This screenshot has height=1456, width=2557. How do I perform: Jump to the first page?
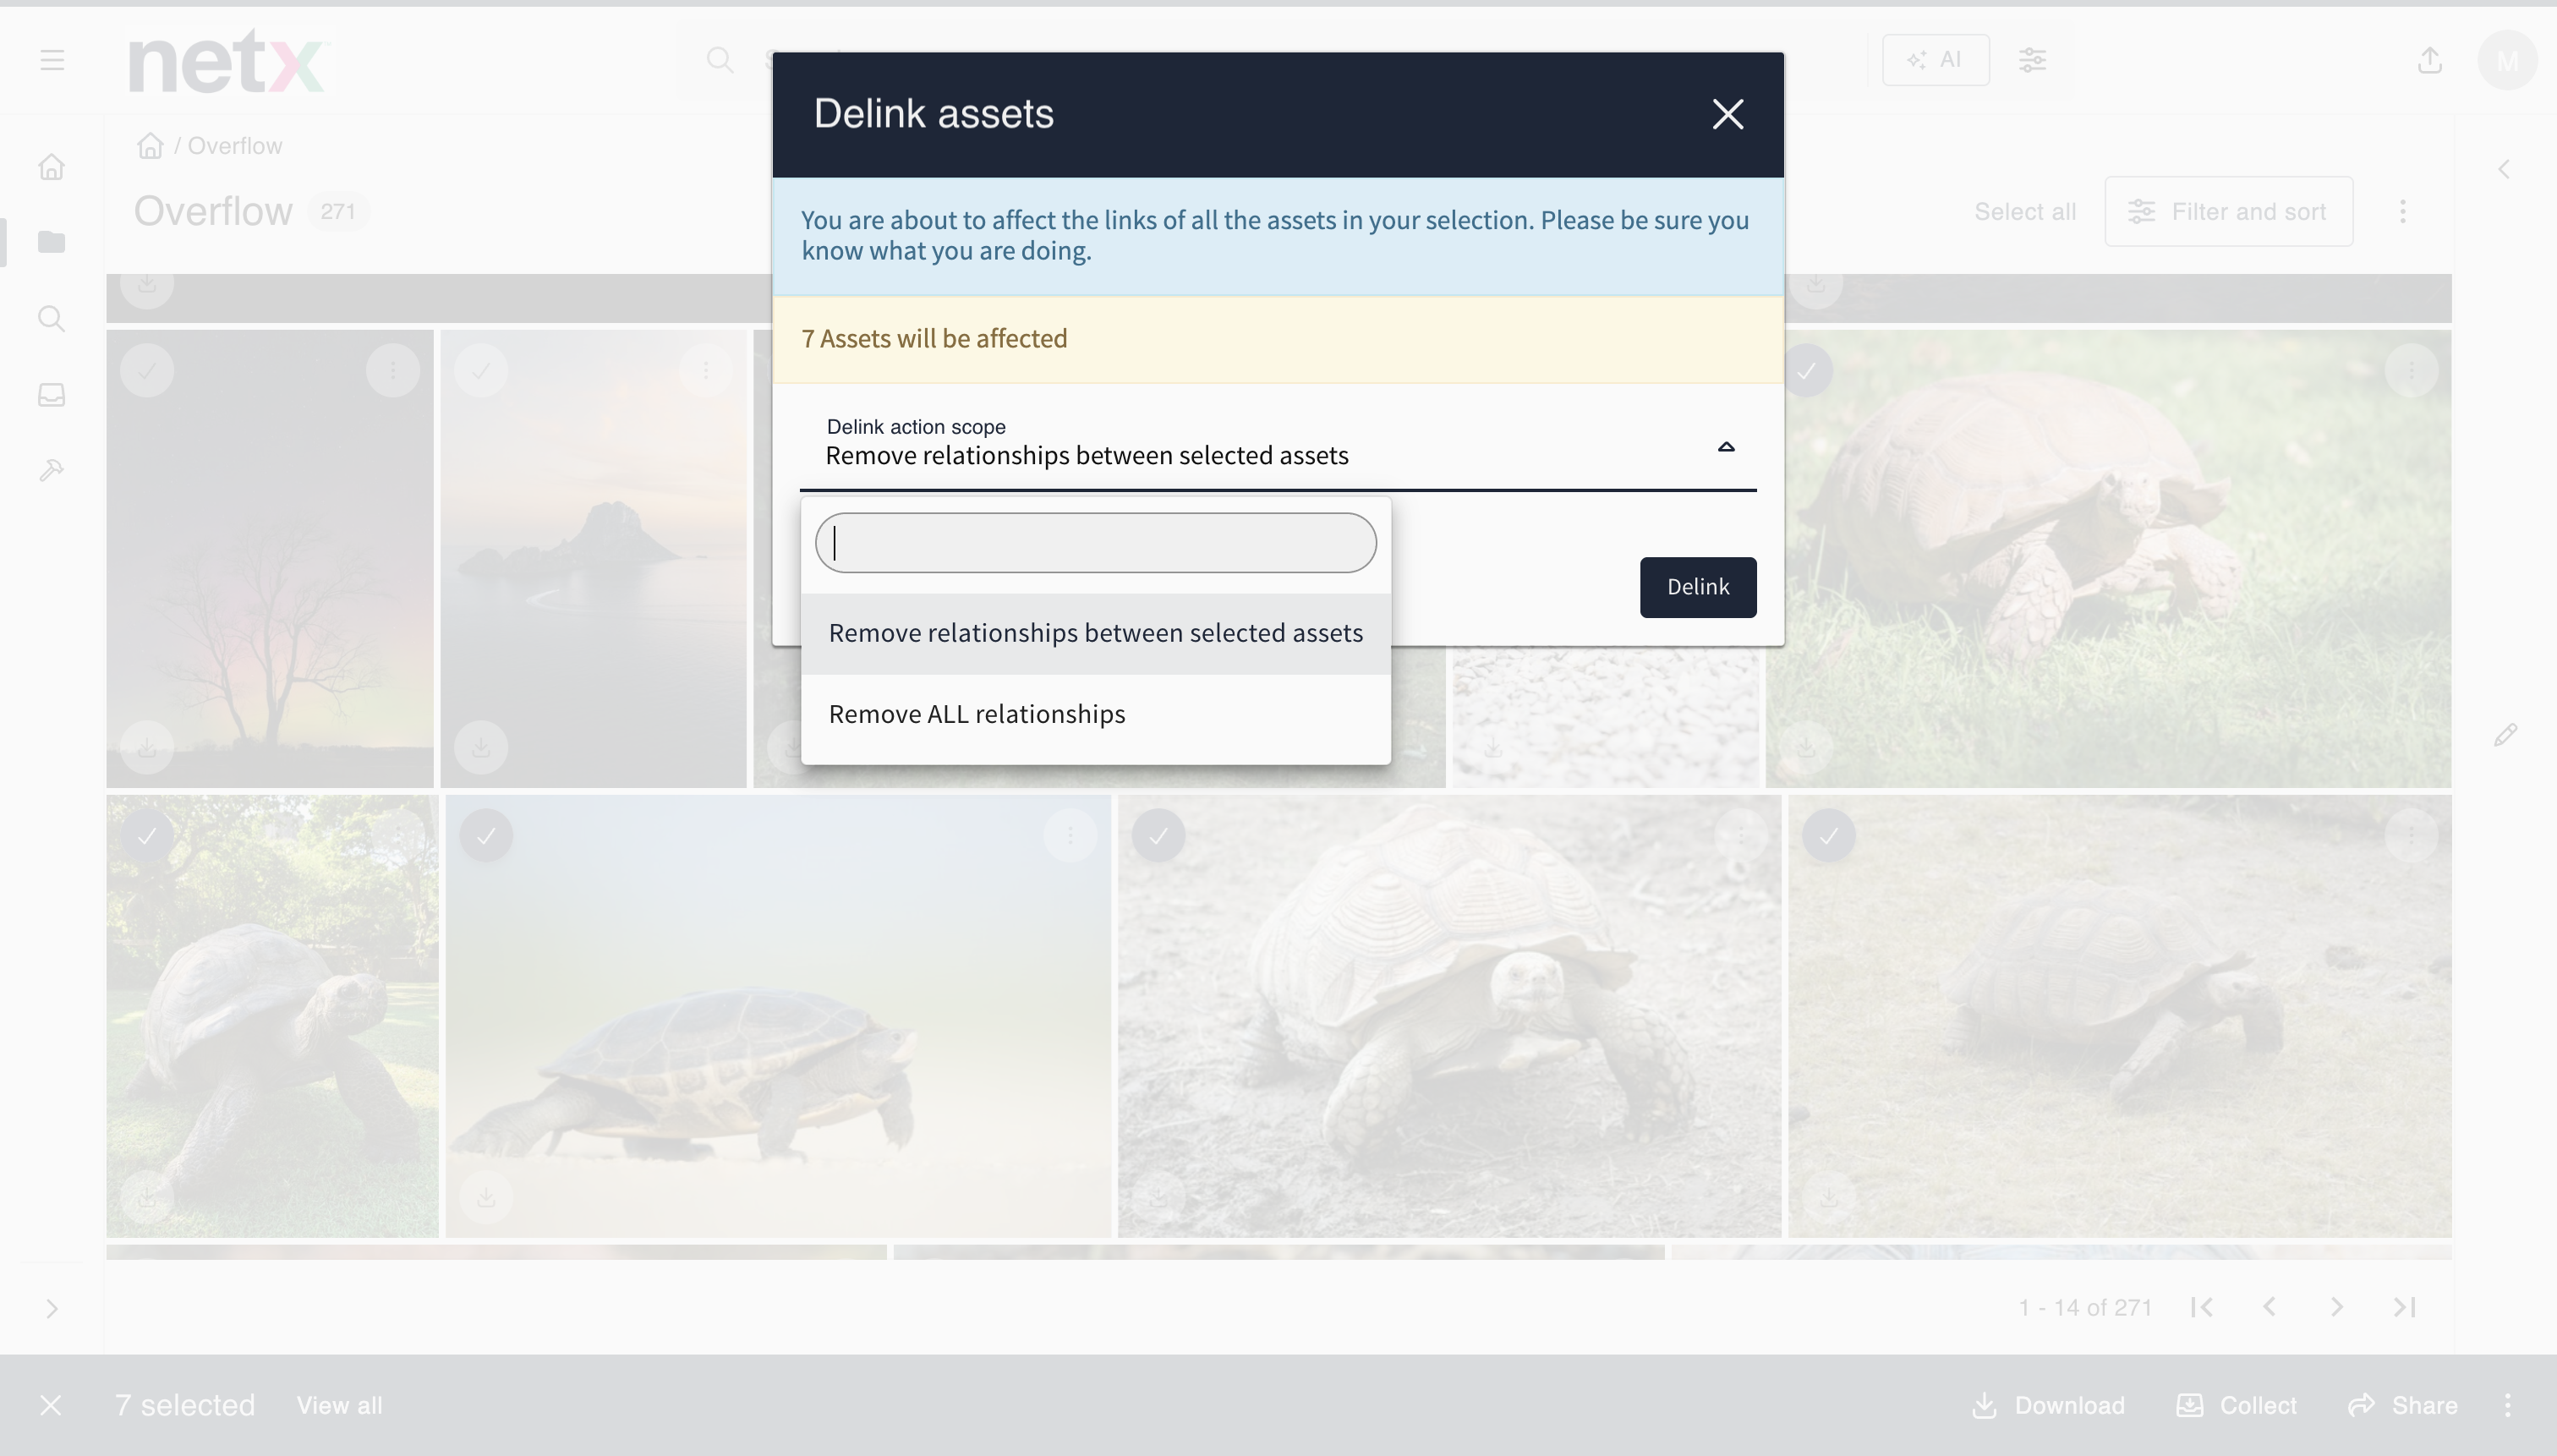tap(2201, 1307)
